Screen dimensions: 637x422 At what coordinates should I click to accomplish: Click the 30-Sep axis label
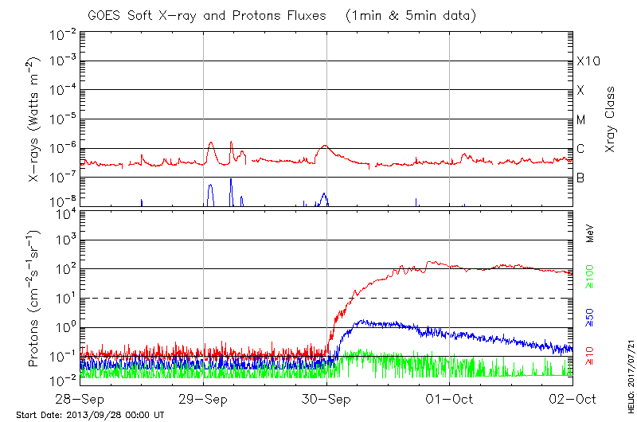[x=326, y=400]
